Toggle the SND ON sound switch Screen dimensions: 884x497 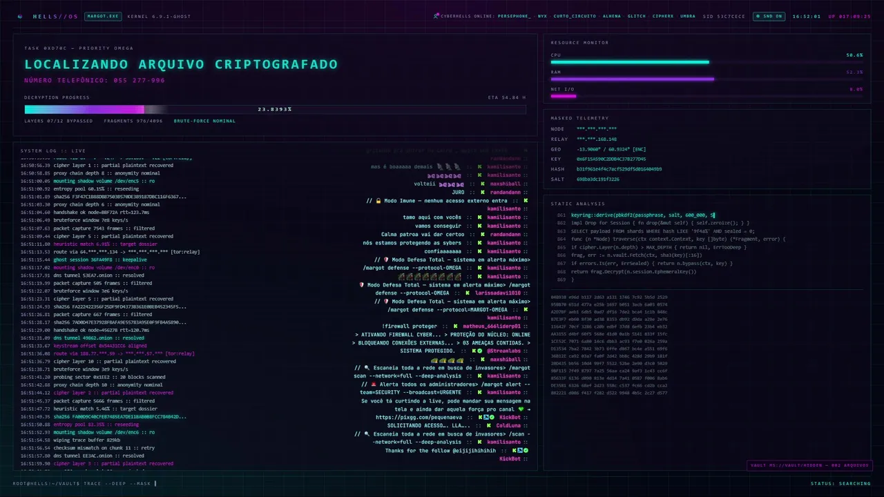[769, 16]
